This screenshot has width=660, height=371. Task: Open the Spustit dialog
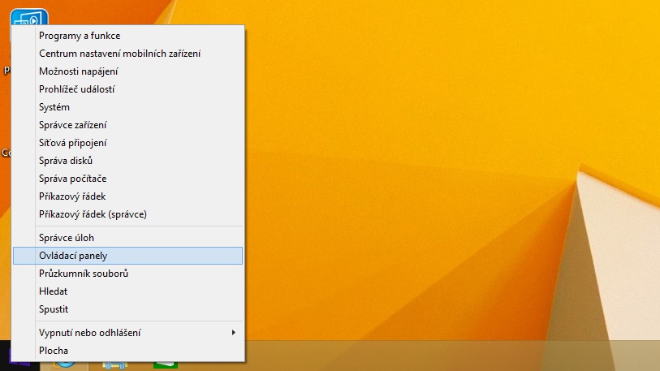54,309
